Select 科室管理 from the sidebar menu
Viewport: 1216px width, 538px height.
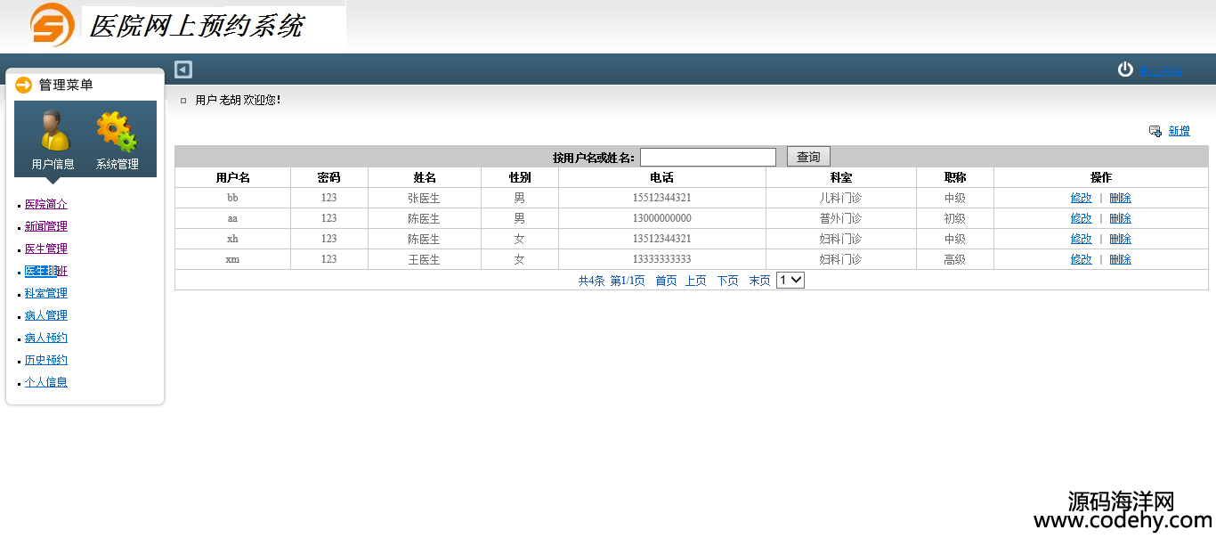tap(46, 293)
